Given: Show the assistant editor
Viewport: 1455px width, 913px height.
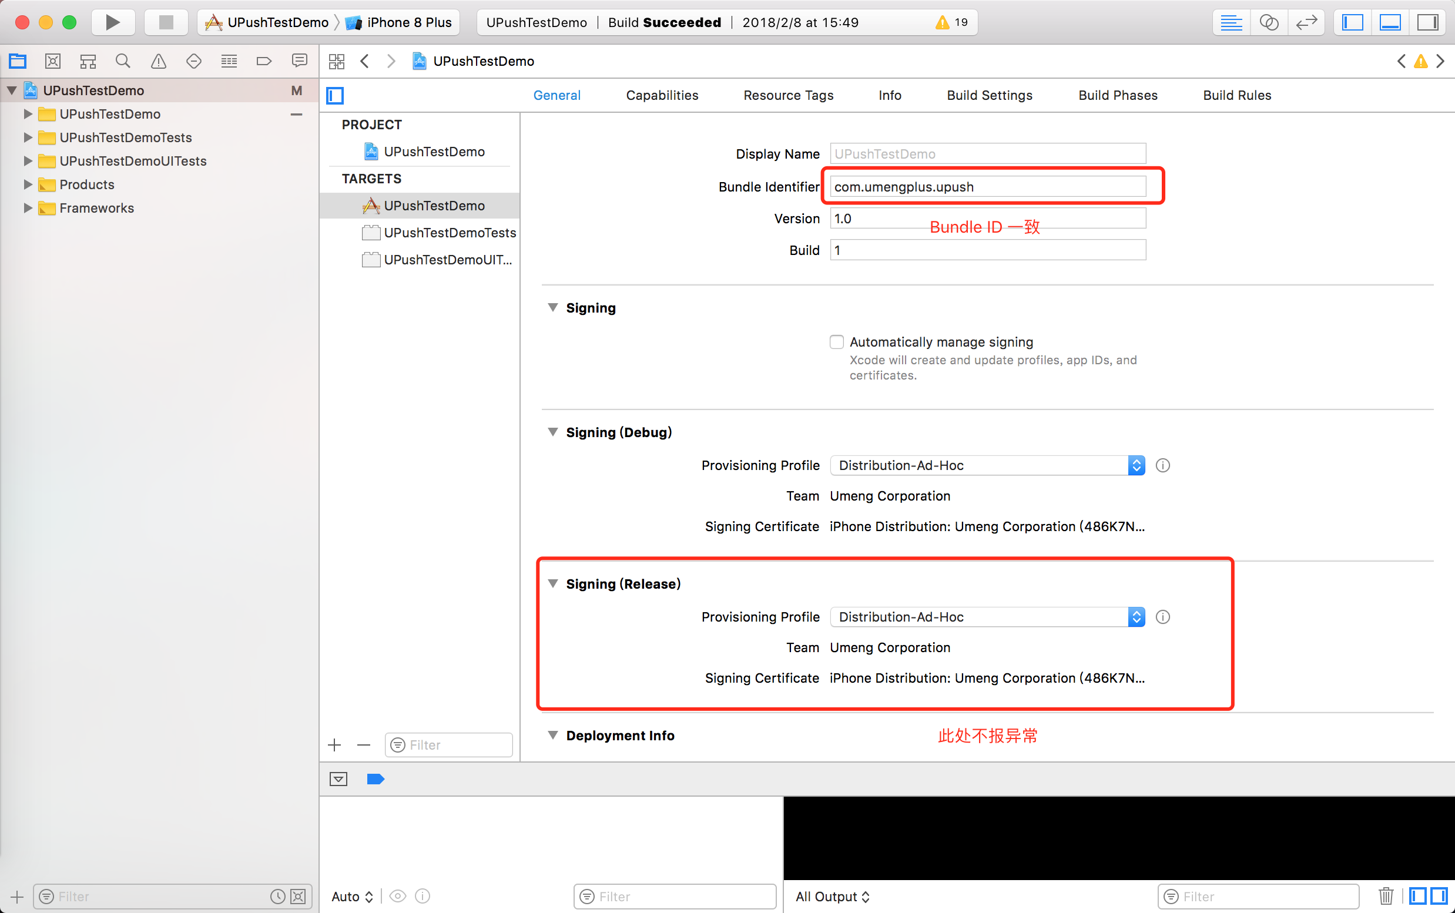Looking at the screenshot, I should [1268, 22].
